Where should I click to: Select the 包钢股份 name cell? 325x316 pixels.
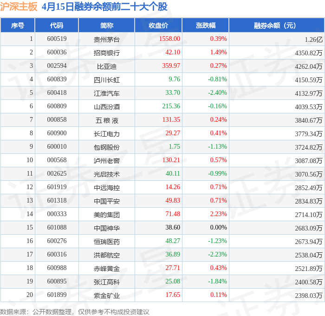pos(106,147)
